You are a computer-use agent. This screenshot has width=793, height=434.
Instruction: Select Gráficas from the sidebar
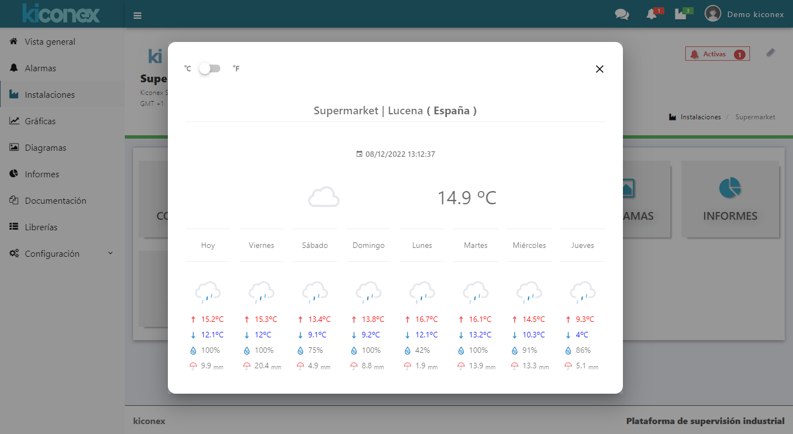coord(40,121)
